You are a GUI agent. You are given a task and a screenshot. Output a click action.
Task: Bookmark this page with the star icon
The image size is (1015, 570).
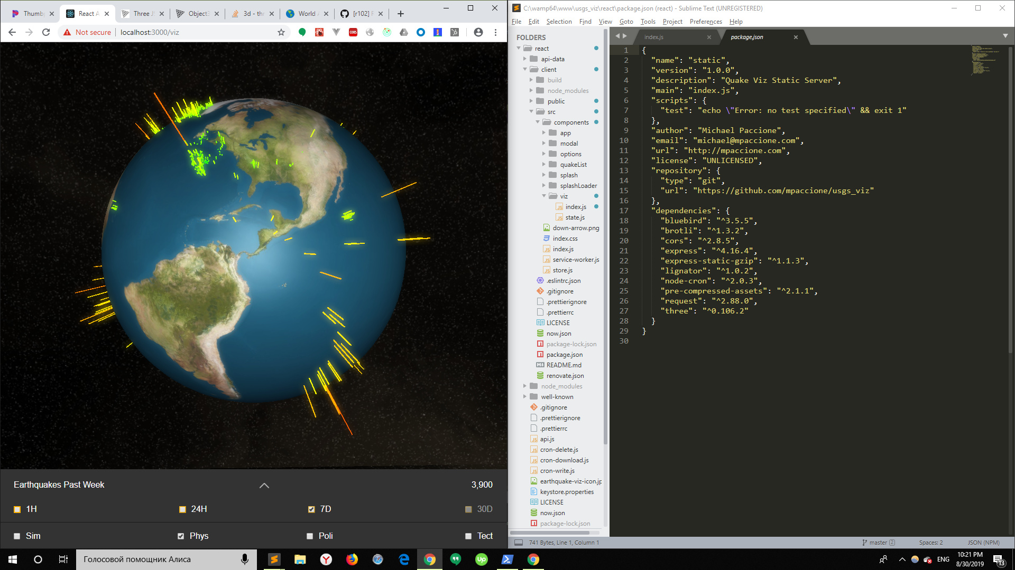(281, 32)
